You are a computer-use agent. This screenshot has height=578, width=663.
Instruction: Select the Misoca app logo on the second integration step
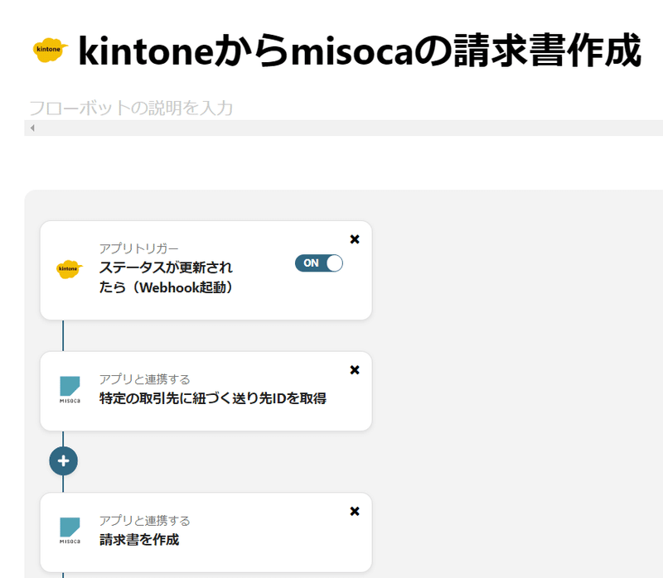[70, 384]
